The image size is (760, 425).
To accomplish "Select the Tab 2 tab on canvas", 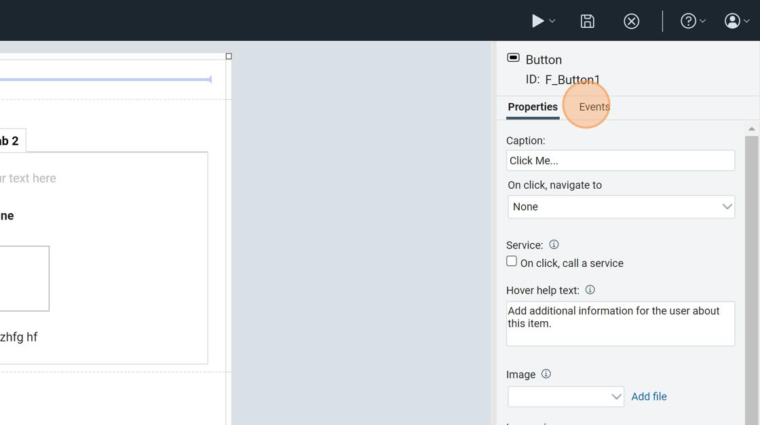I will tap(10, 141).
